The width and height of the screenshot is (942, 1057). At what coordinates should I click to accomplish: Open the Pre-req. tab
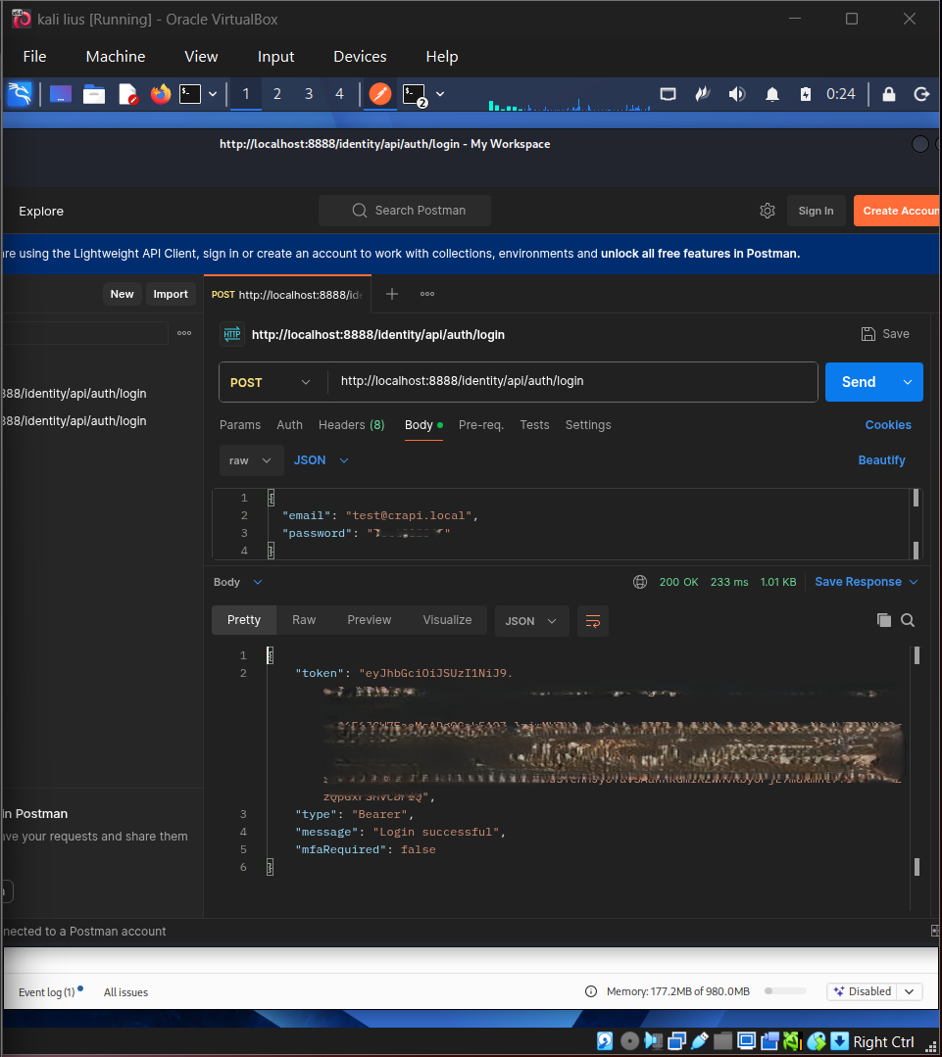coord(480,425)
